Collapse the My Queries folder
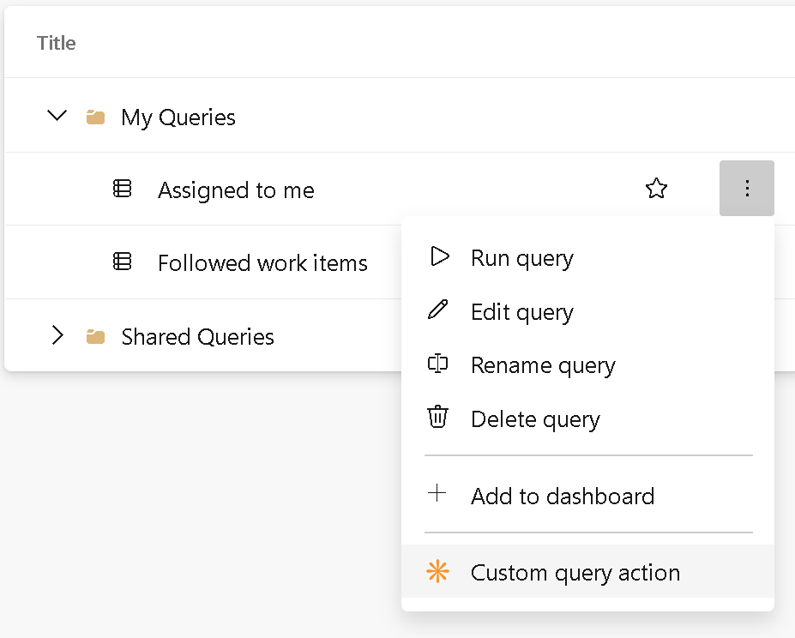This screenshot has height=638, width=795. tap(57, 115)
